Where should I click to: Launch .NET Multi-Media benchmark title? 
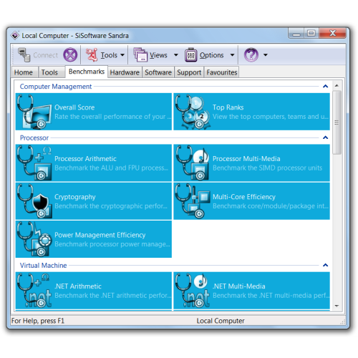(x=239, y=286)
